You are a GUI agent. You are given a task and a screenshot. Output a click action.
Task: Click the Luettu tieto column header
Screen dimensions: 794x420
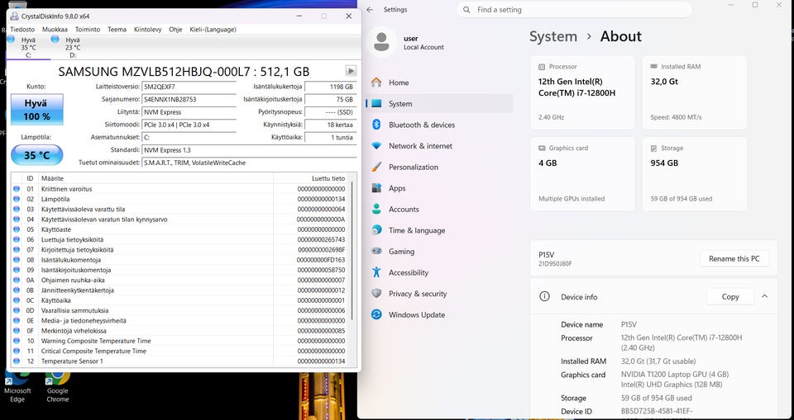(312, 178)
